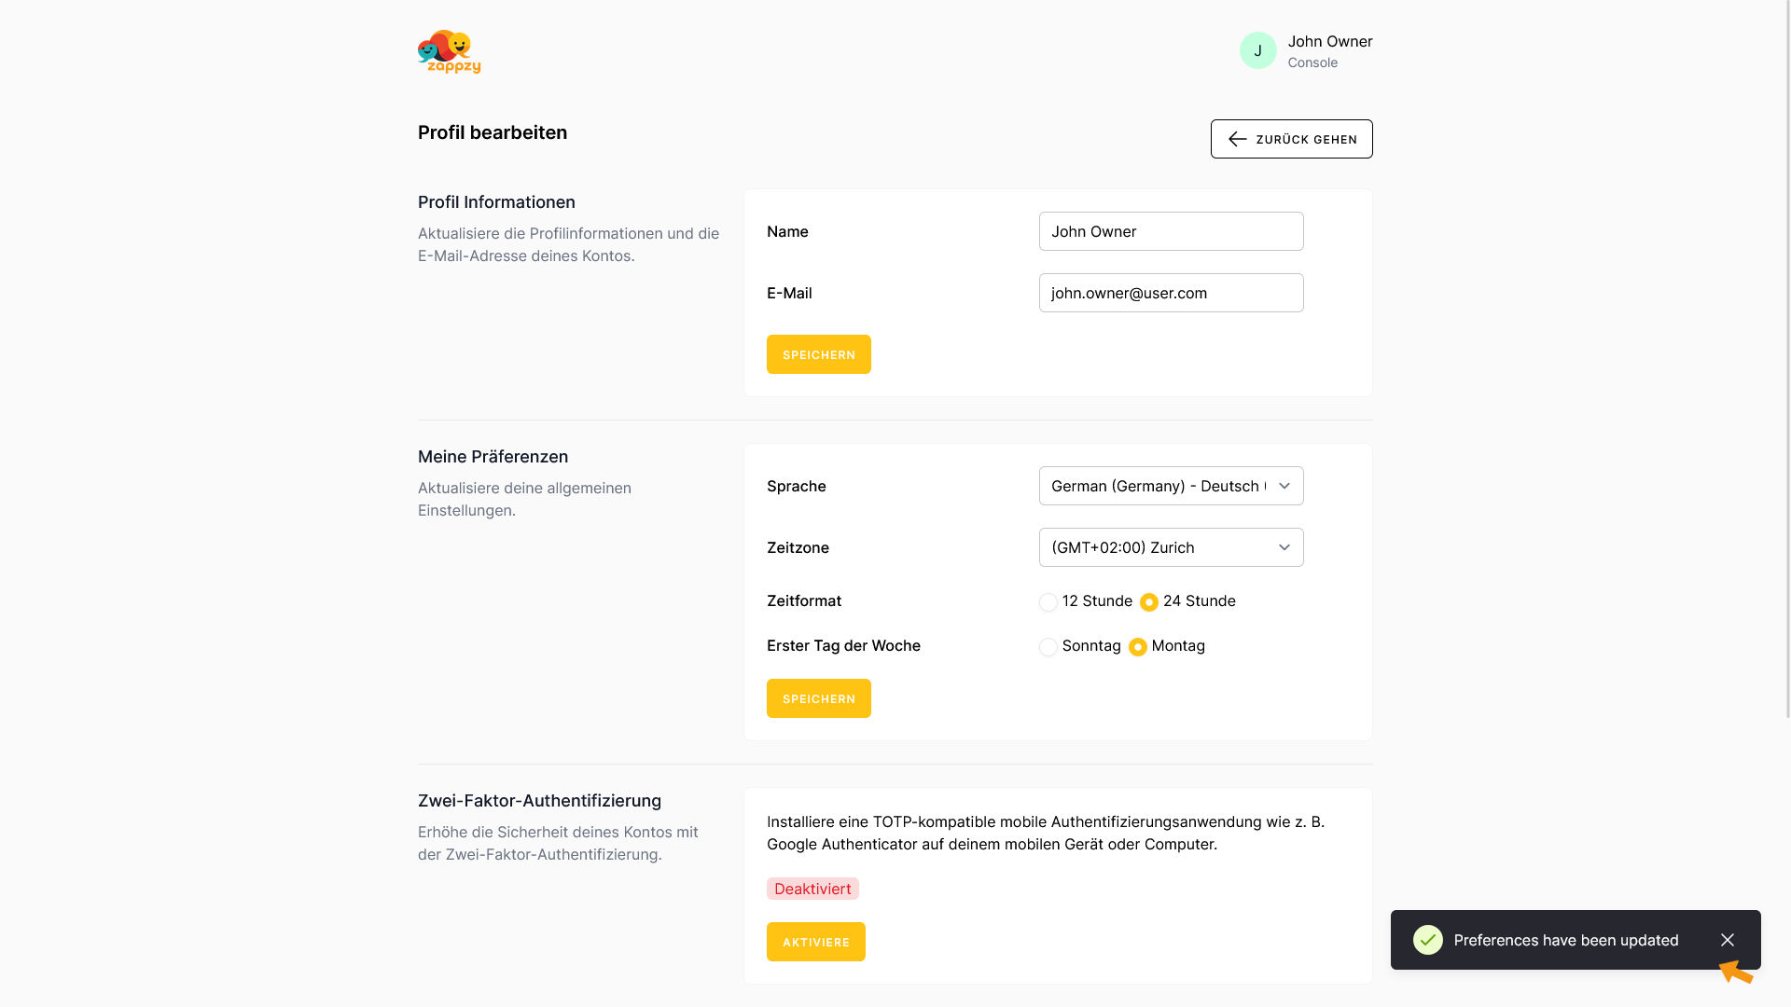Select the 12 Stunde time format

pyautogui.click(x=1048, y=602)
